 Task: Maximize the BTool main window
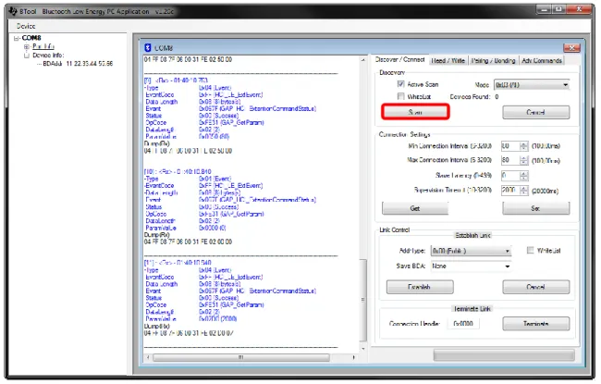558,9
